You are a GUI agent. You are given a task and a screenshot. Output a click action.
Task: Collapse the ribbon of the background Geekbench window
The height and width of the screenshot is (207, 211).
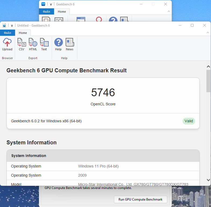(169, 12)
